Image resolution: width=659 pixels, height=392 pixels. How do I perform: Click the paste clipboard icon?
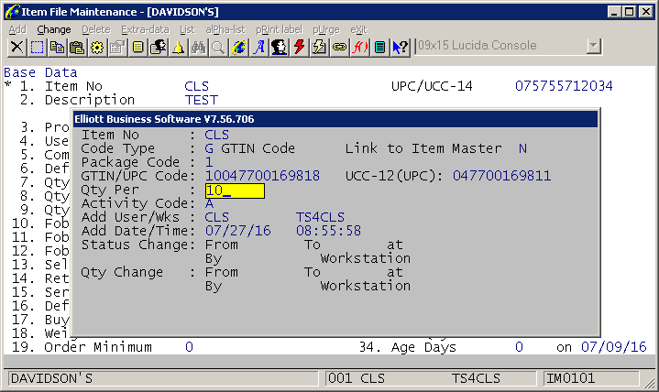coord(77,47)
